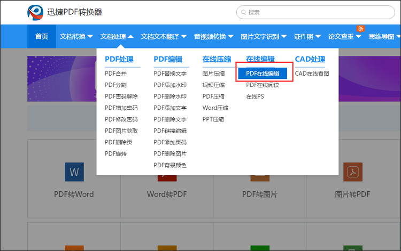This screenshot has height=251, width=401.
Task: Select PDF在线编辑 from the menu
Action: (263, 74)
